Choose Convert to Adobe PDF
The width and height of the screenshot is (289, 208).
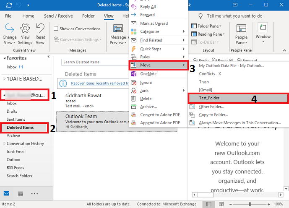coord(158,114)
